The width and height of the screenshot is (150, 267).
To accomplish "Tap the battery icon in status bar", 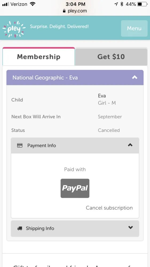I will pyautogui.click(x=143, y=4).
